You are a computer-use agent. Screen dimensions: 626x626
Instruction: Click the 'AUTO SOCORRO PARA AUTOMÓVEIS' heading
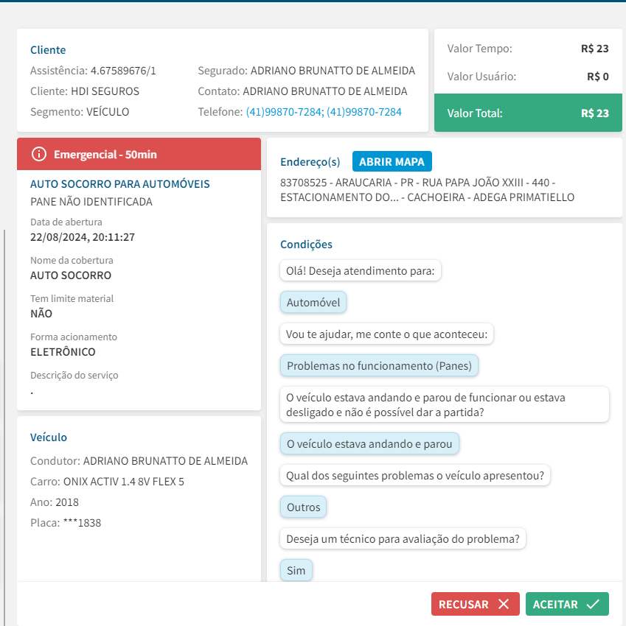click(x=120, y=184)
